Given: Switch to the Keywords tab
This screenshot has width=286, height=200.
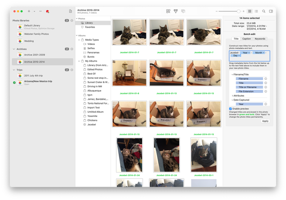Looking at the screenshot, I should click(x=260, y=39).
